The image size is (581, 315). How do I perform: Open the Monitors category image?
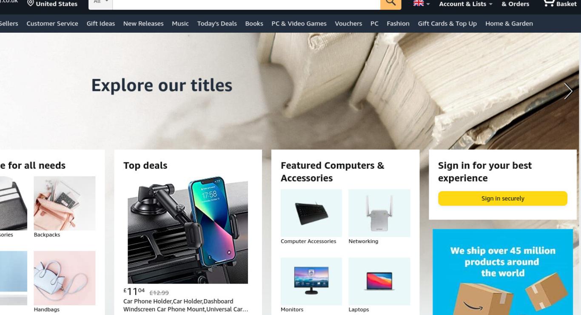tap(311, 281)
